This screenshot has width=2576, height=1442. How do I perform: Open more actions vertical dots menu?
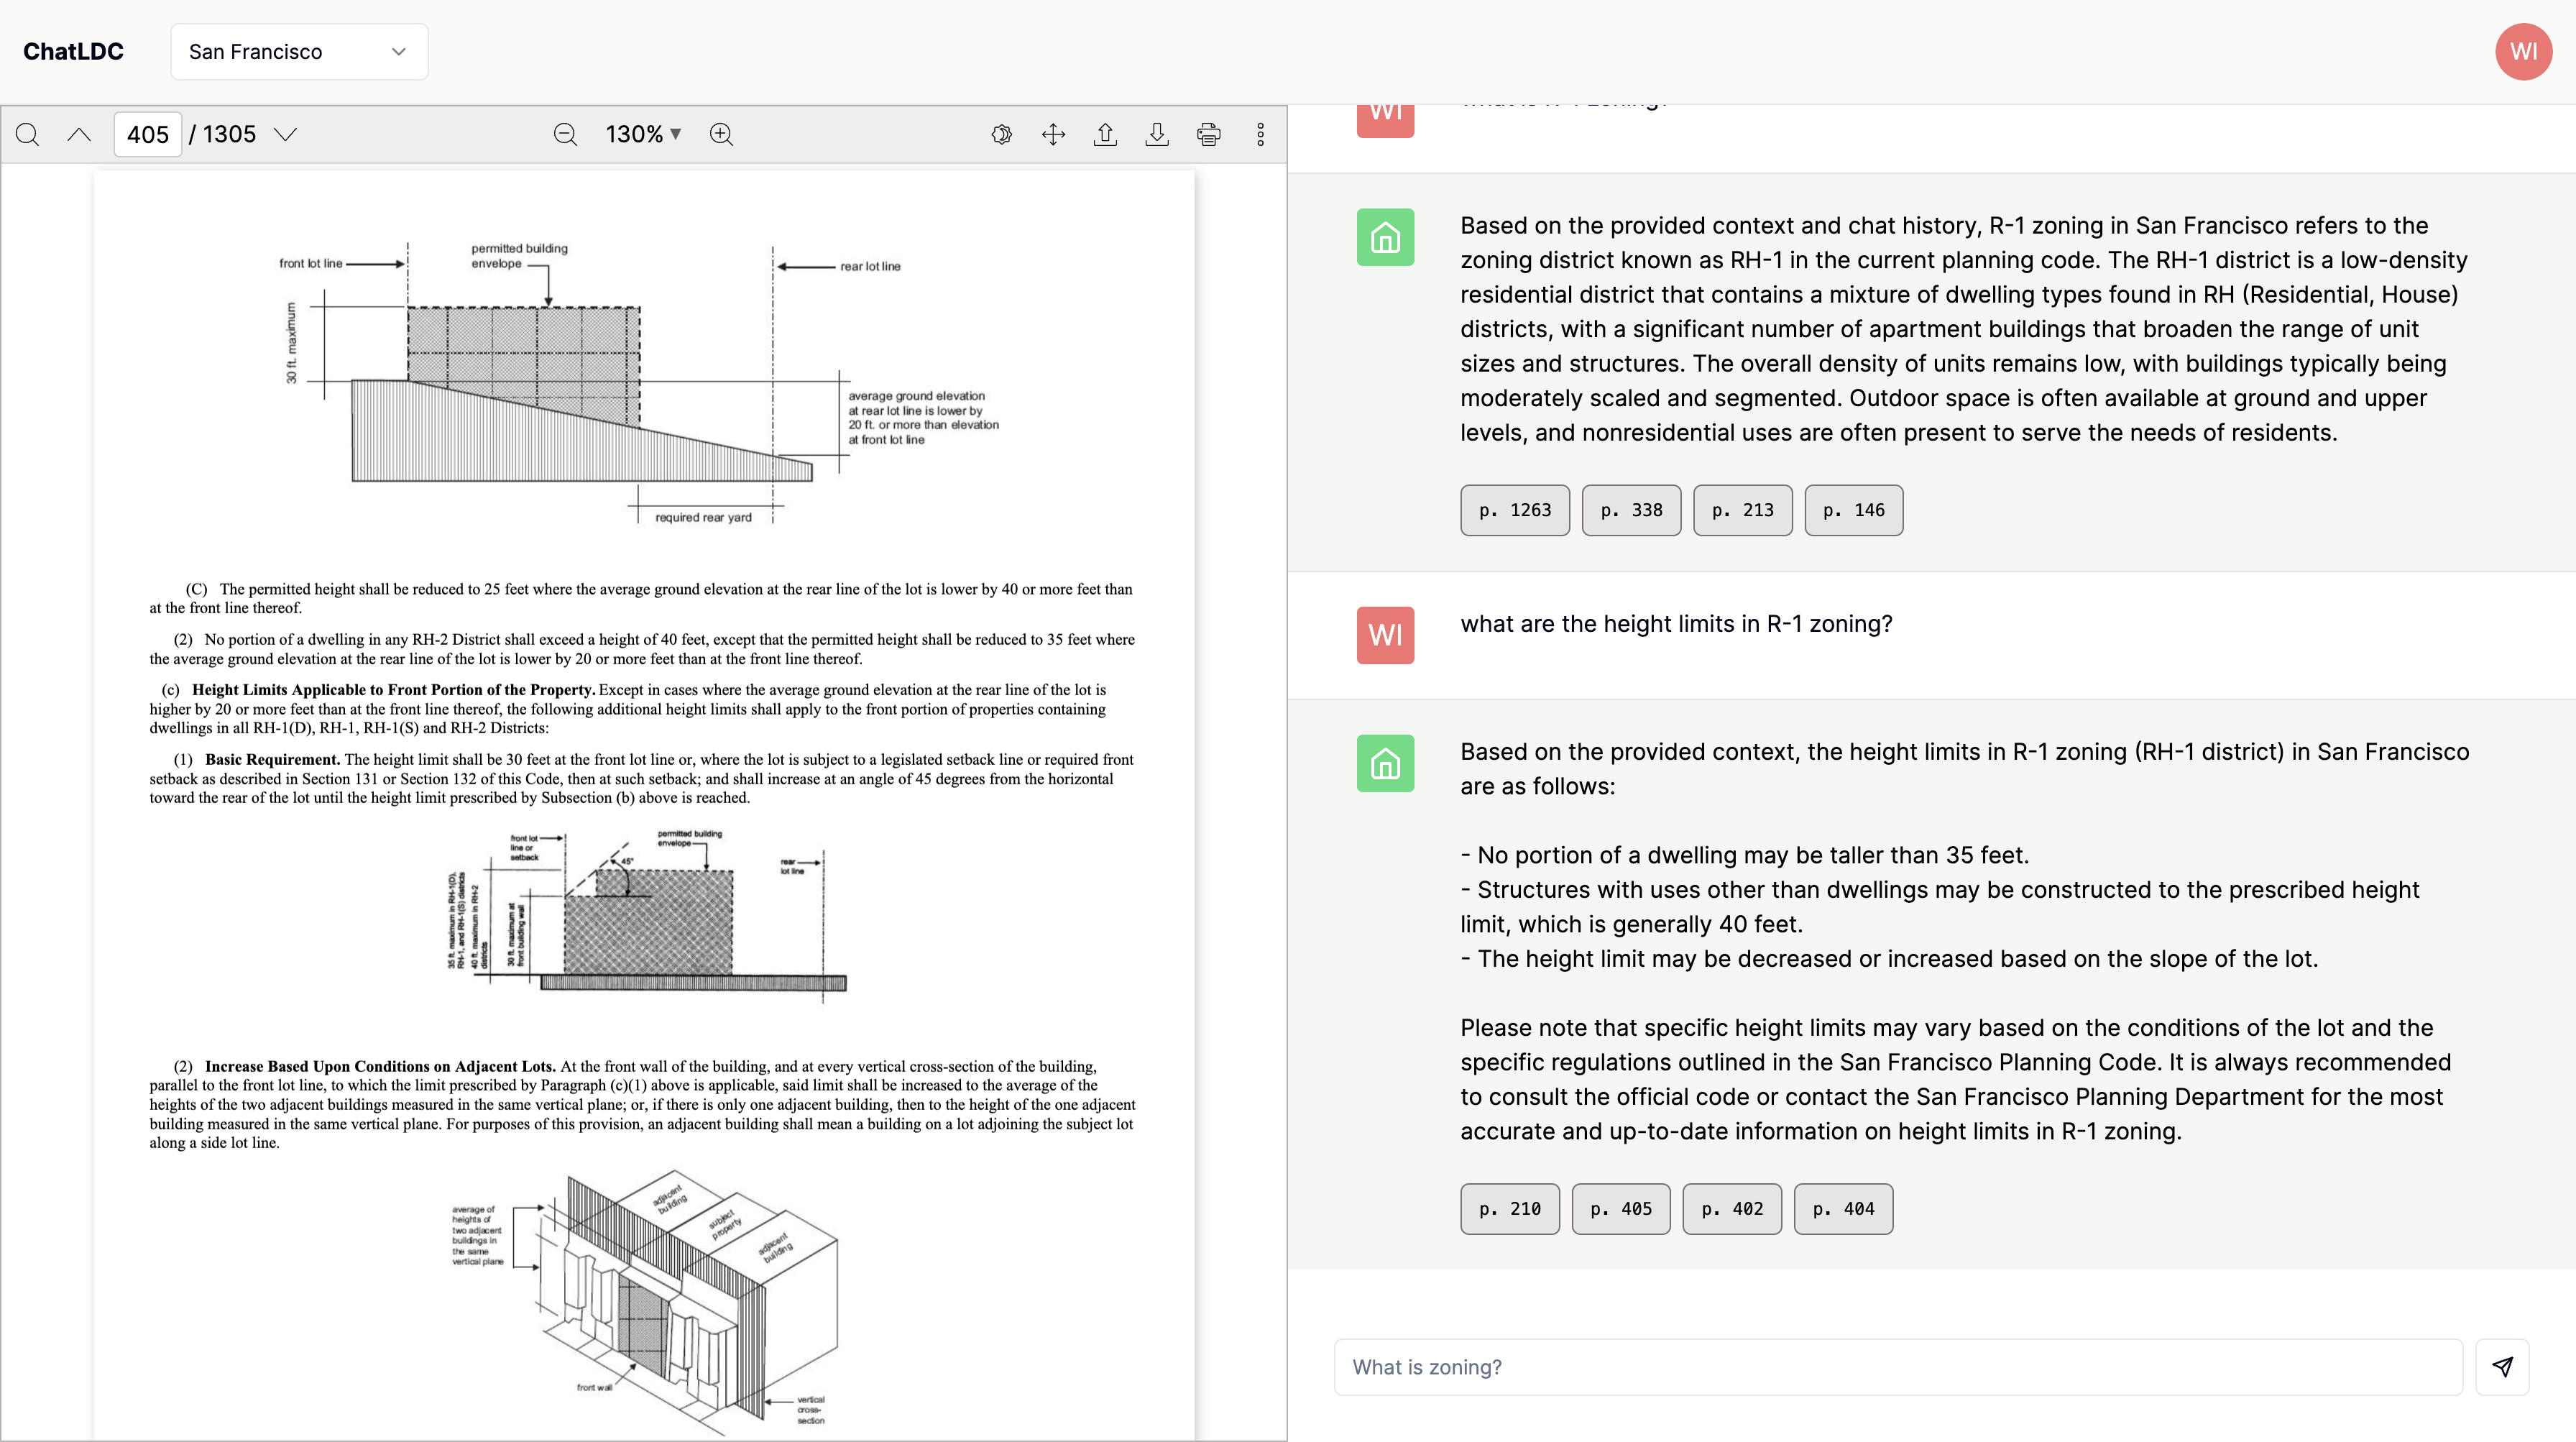[1260, 134]
